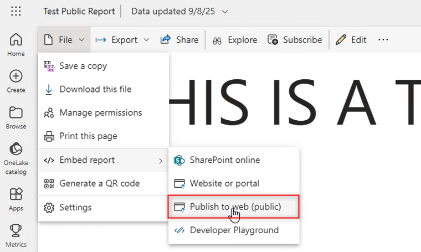
Task: Click the Export arrow icon
Action: 101,40
